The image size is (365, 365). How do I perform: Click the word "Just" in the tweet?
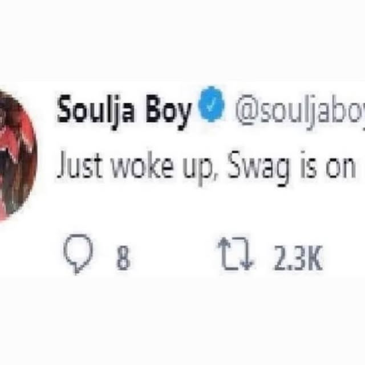[79, 165]
